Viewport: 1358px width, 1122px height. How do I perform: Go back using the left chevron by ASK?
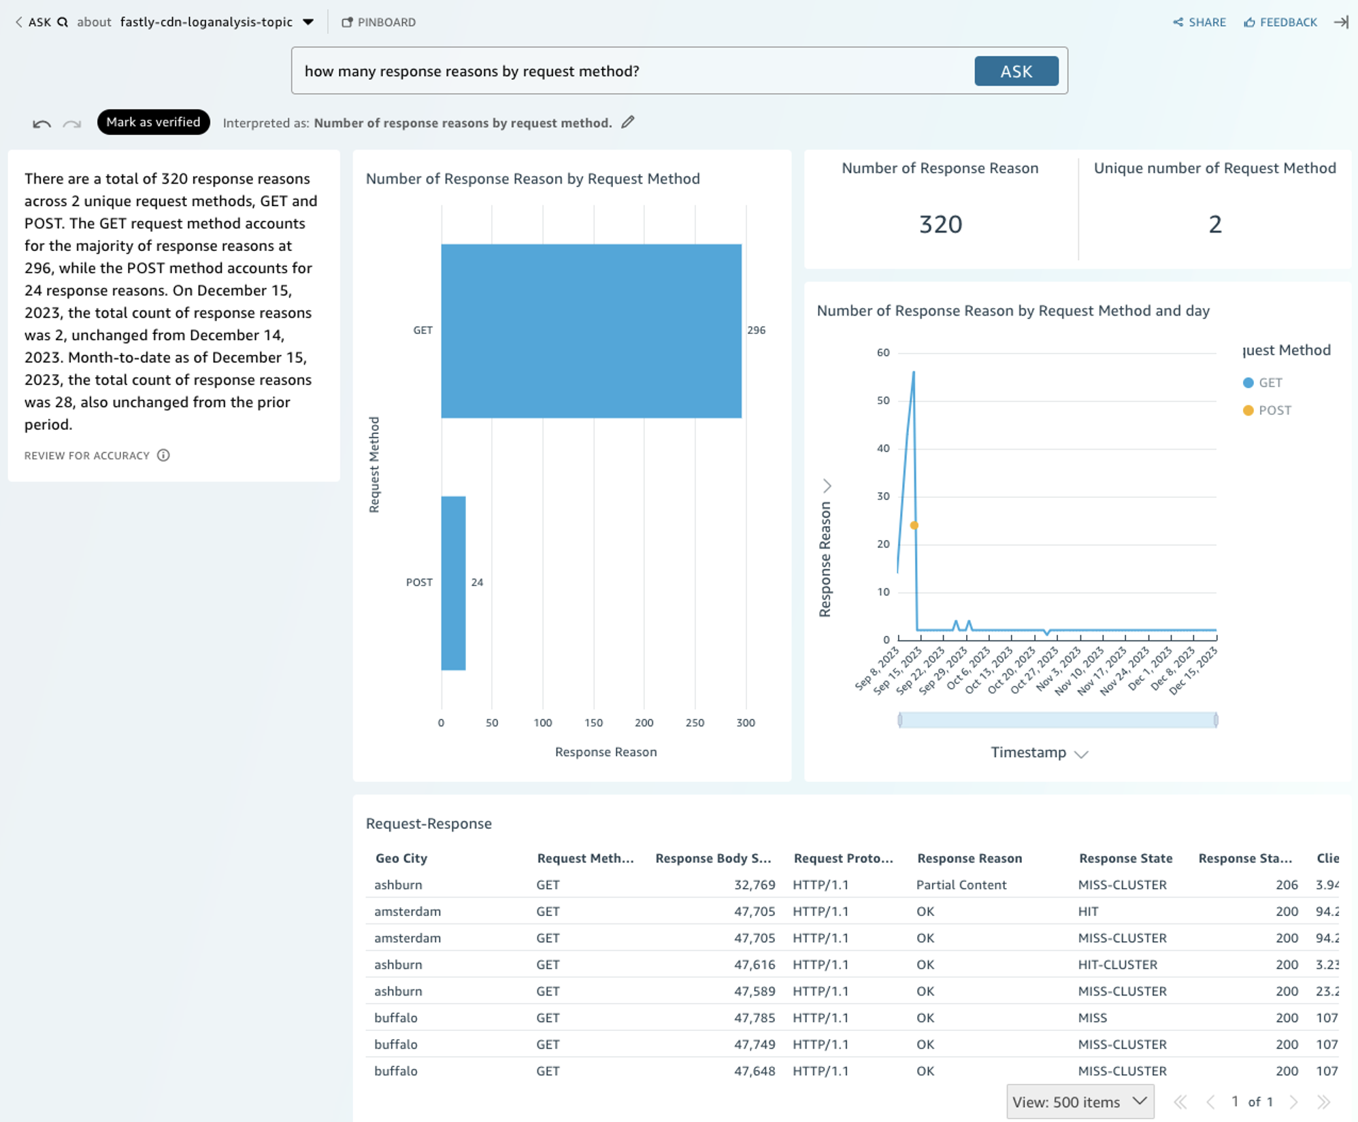point(18,22)
